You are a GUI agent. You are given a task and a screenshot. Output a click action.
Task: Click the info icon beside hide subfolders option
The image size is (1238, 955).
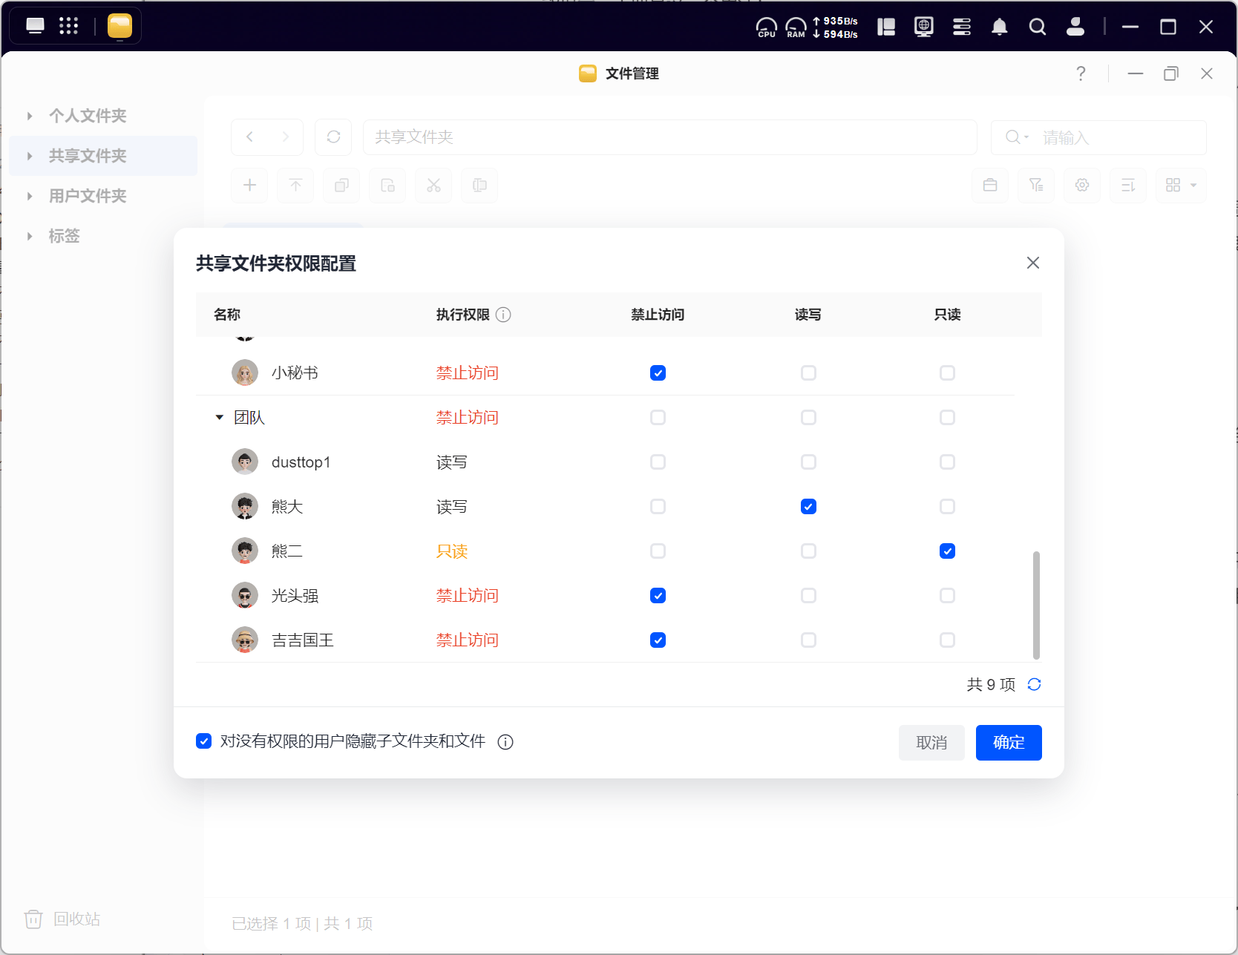505,742
